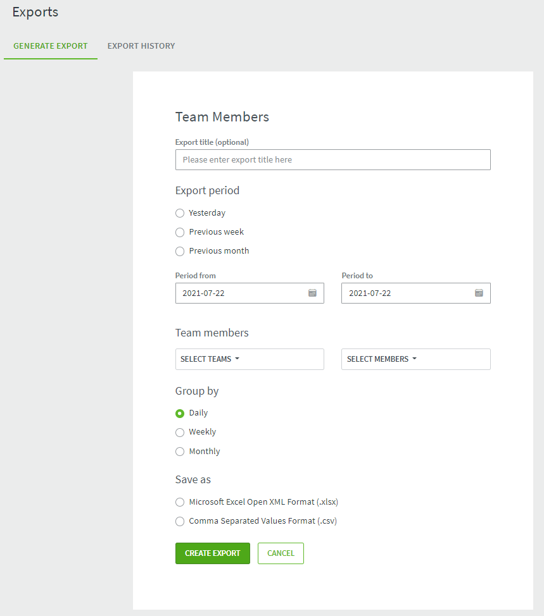This screenshot has width=544, height=616.
Task: Click the Period to date field
Action: click(416, 293)
